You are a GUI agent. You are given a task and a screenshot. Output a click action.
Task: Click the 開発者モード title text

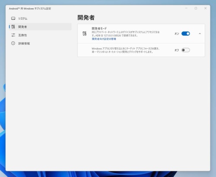(99, 28)
